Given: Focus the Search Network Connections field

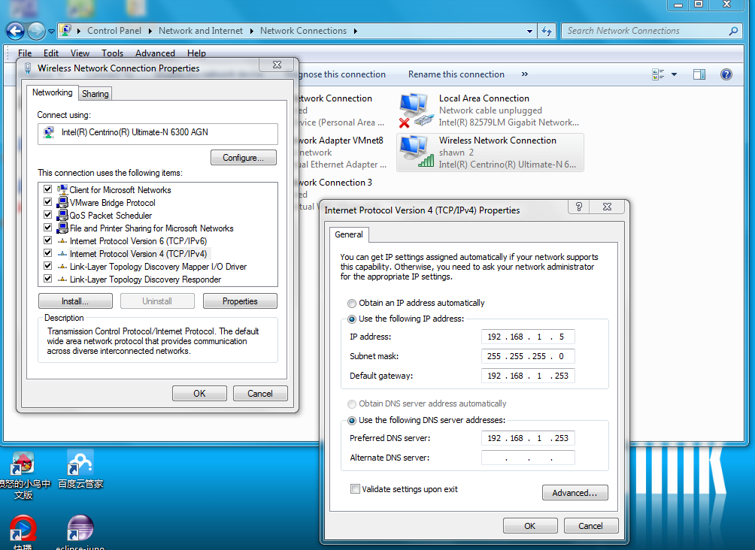Looking at the screenshot, I should 645,31.
